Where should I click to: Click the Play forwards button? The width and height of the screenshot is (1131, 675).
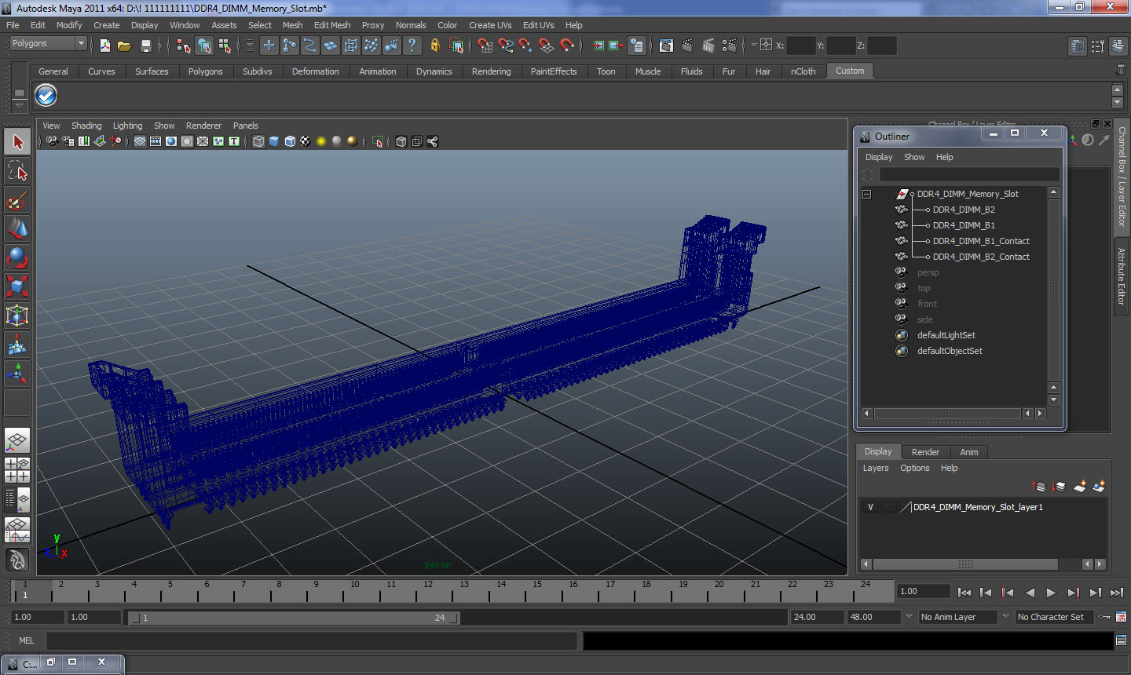(x=1051, y=593)
